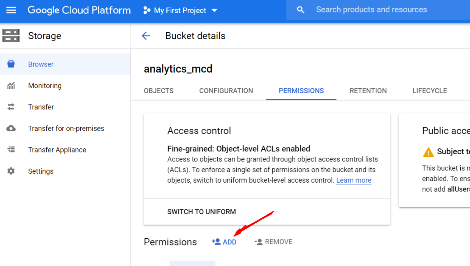Viewport: 470px width, 266px height.
Task: Open the hamburger navigation menu
Action: (11, 10)
